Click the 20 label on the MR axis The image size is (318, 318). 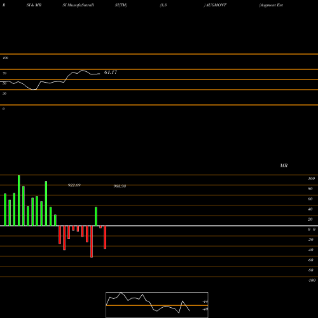click(x=310, y=219)
